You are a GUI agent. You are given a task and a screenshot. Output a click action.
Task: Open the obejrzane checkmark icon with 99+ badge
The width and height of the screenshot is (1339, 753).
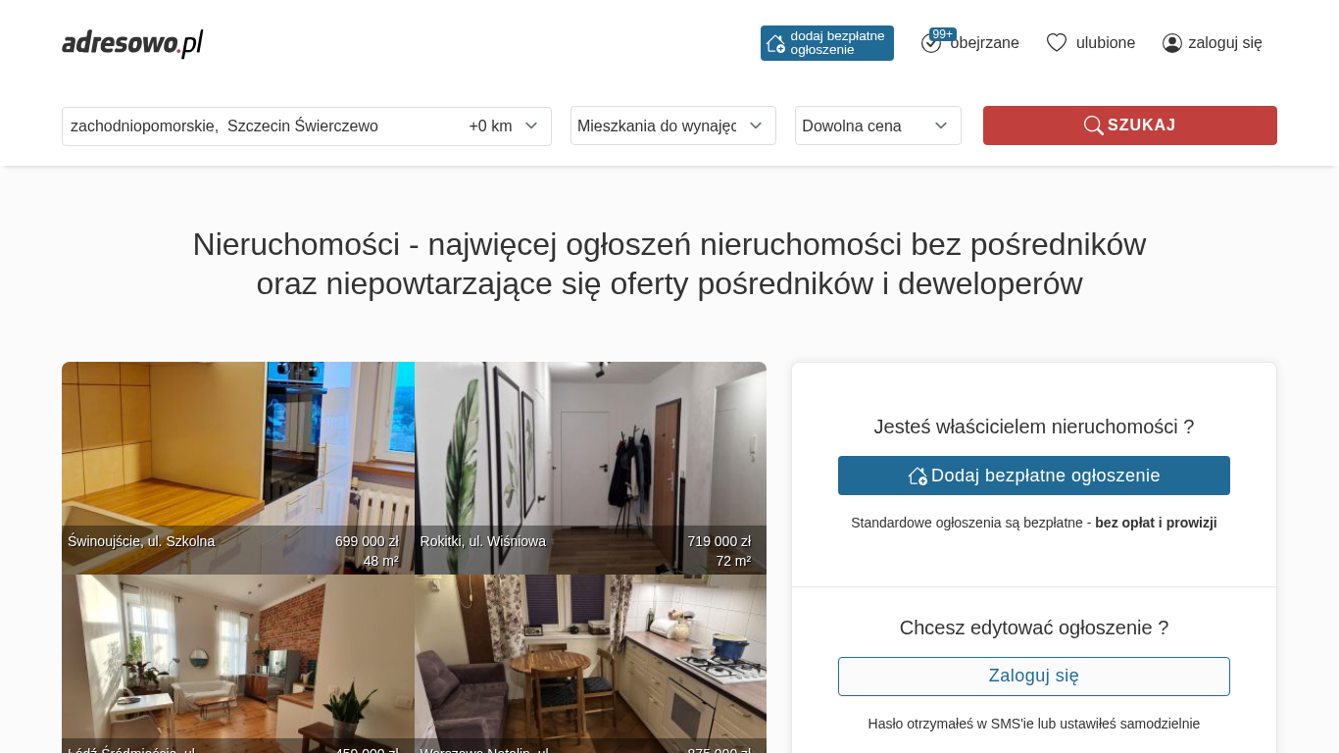click(931, 43)
